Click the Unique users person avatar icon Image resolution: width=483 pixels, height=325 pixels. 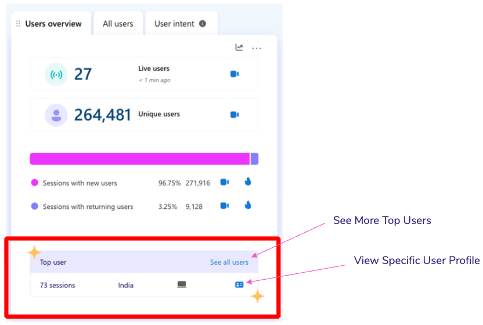pyautogui.click(x=56, y=115)
